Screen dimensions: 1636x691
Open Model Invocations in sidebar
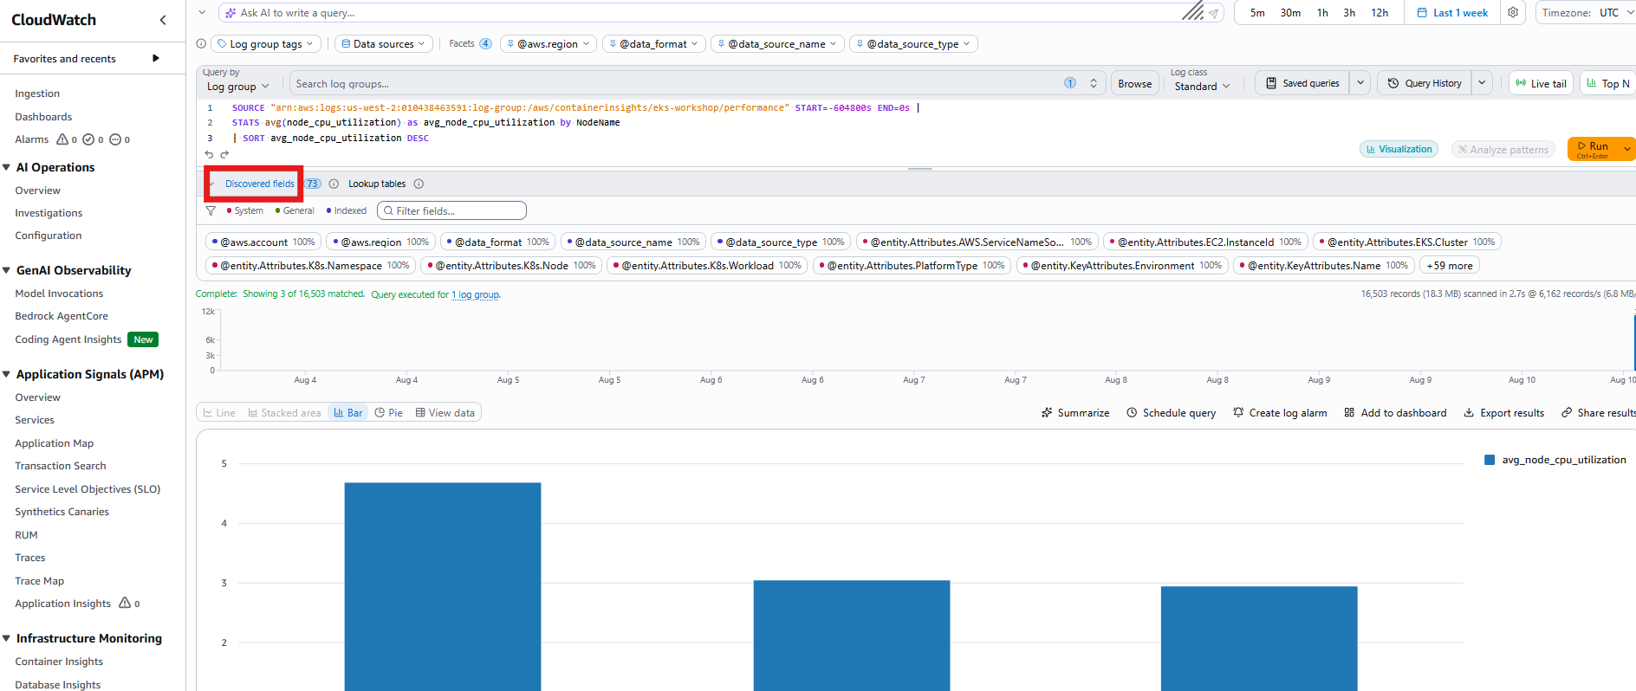[x=59, y=294]
